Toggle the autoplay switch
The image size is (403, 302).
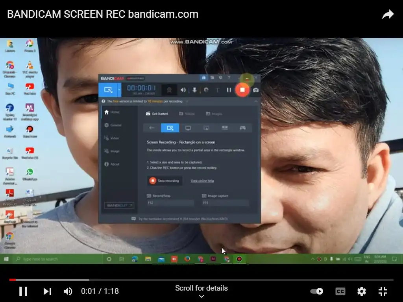317,291
